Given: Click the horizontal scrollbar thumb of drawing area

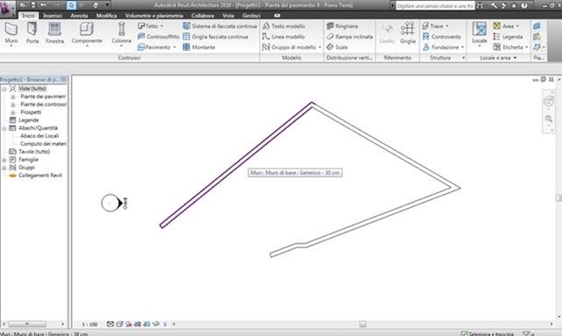Looking at the screenshot, I should (x=363, y=325).
